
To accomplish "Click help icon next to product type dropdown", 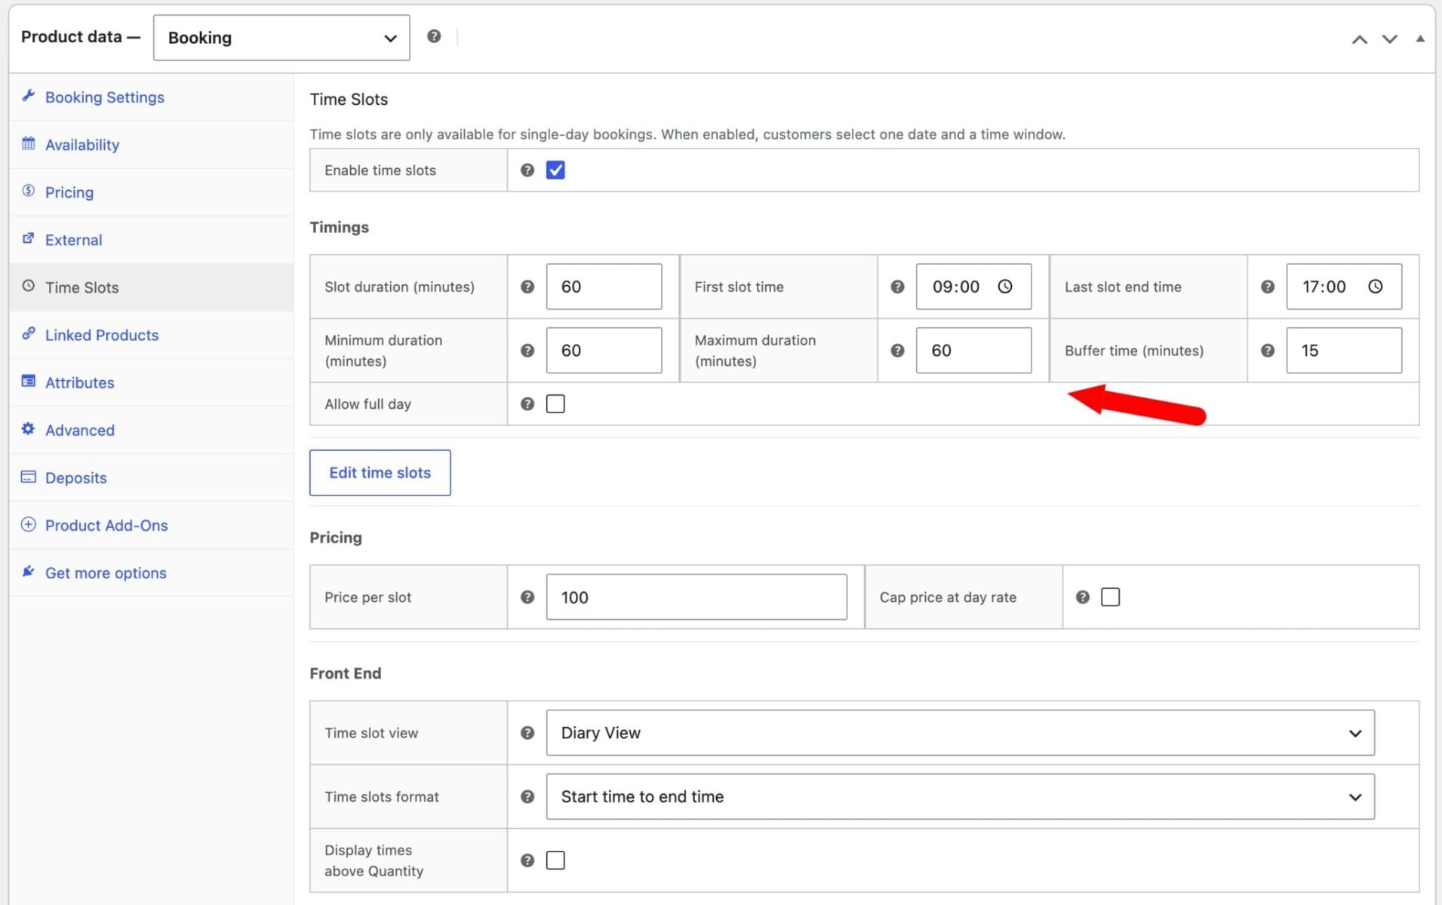I will (434, 36).
